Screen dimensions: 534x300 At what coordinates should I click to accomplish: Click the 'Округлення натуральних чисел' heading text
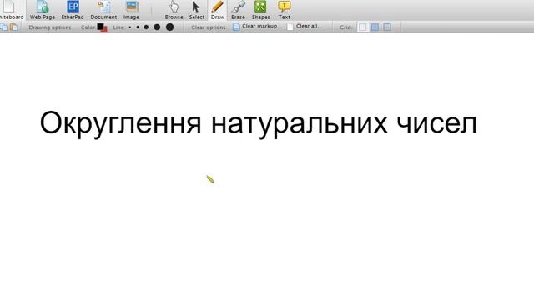click(258, 124)
